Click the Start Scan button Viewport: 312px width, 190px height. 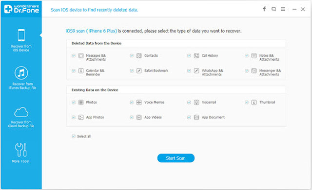coord(176,158)
